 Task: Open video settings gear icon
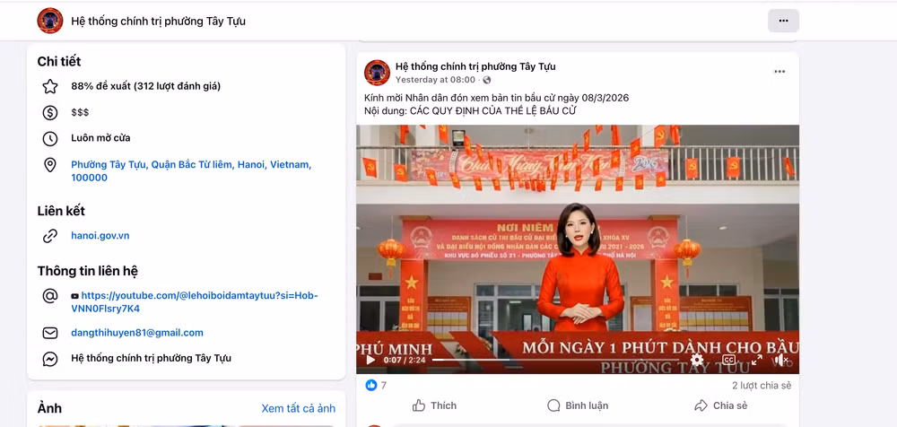(697, 360)
